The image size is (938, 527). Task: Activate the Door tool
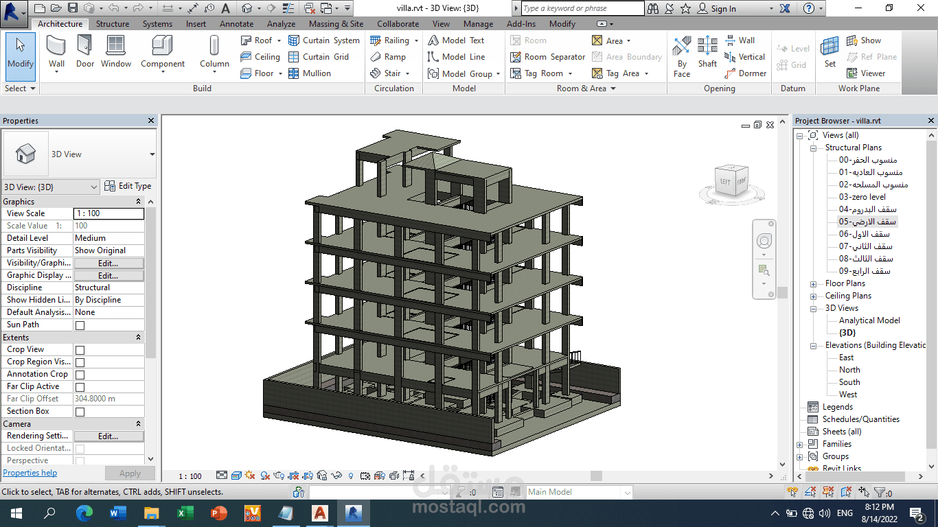pyautogui.click(x=85, y=52)
